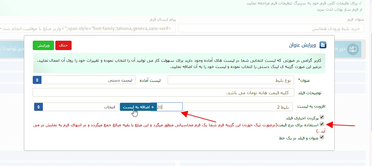This screenshot has width=372, height=166.
Task: Click the price field showing 20
Action: (x=169, y=107)
